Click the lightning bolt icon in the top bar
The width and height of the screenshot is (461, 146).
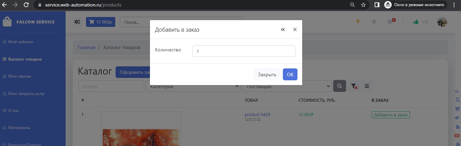pyautogui.click(x=358, y=22)
